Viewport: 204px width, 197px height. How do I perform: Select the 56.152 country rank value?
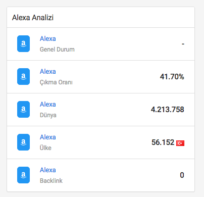(x=163, y=142)
